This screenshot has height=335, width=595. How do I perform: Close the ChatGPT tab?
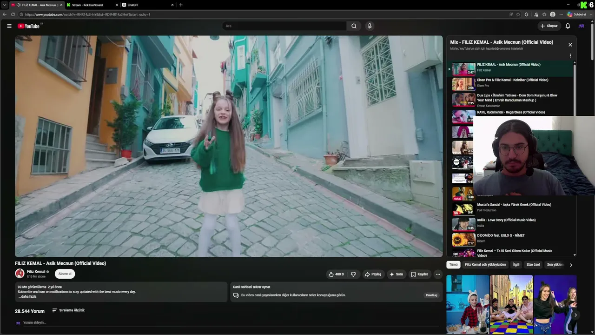172,5
